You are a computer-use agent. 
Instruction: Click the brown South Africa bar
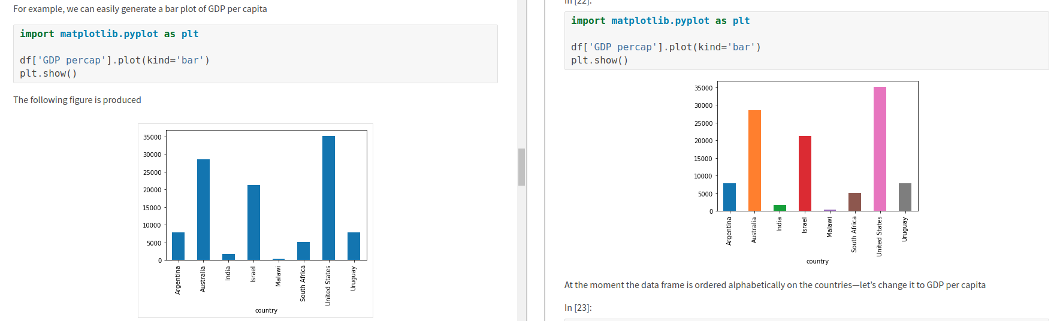pos(854,202)
